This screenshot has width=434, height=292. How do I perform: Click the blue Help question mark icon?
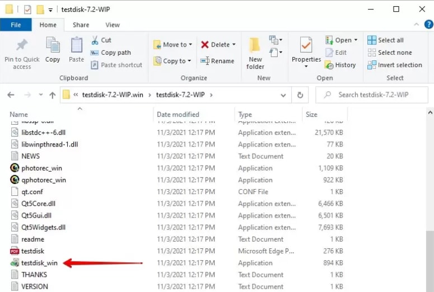pyautogui.click(x=428, y=25)
